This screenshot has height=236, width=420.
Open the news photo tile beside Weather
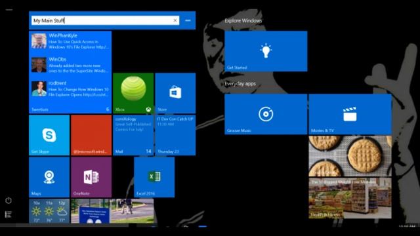(112, 211)
